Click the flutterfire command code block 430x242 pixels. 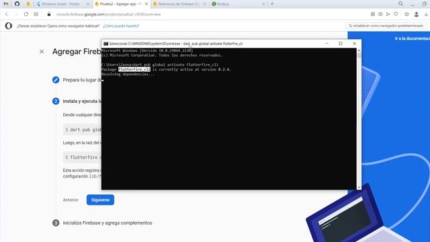pyautogui.click(x=82, y=157)
